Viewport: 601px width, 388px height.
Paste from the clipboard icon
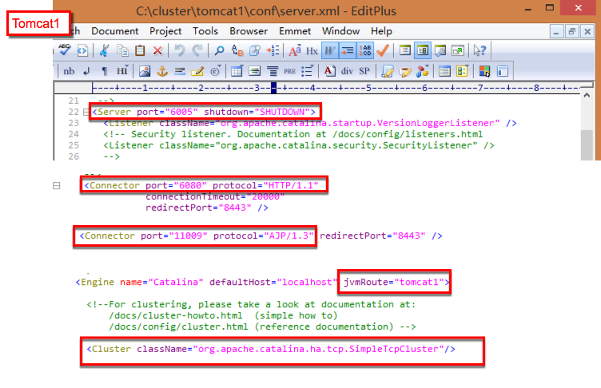(140, 50)
